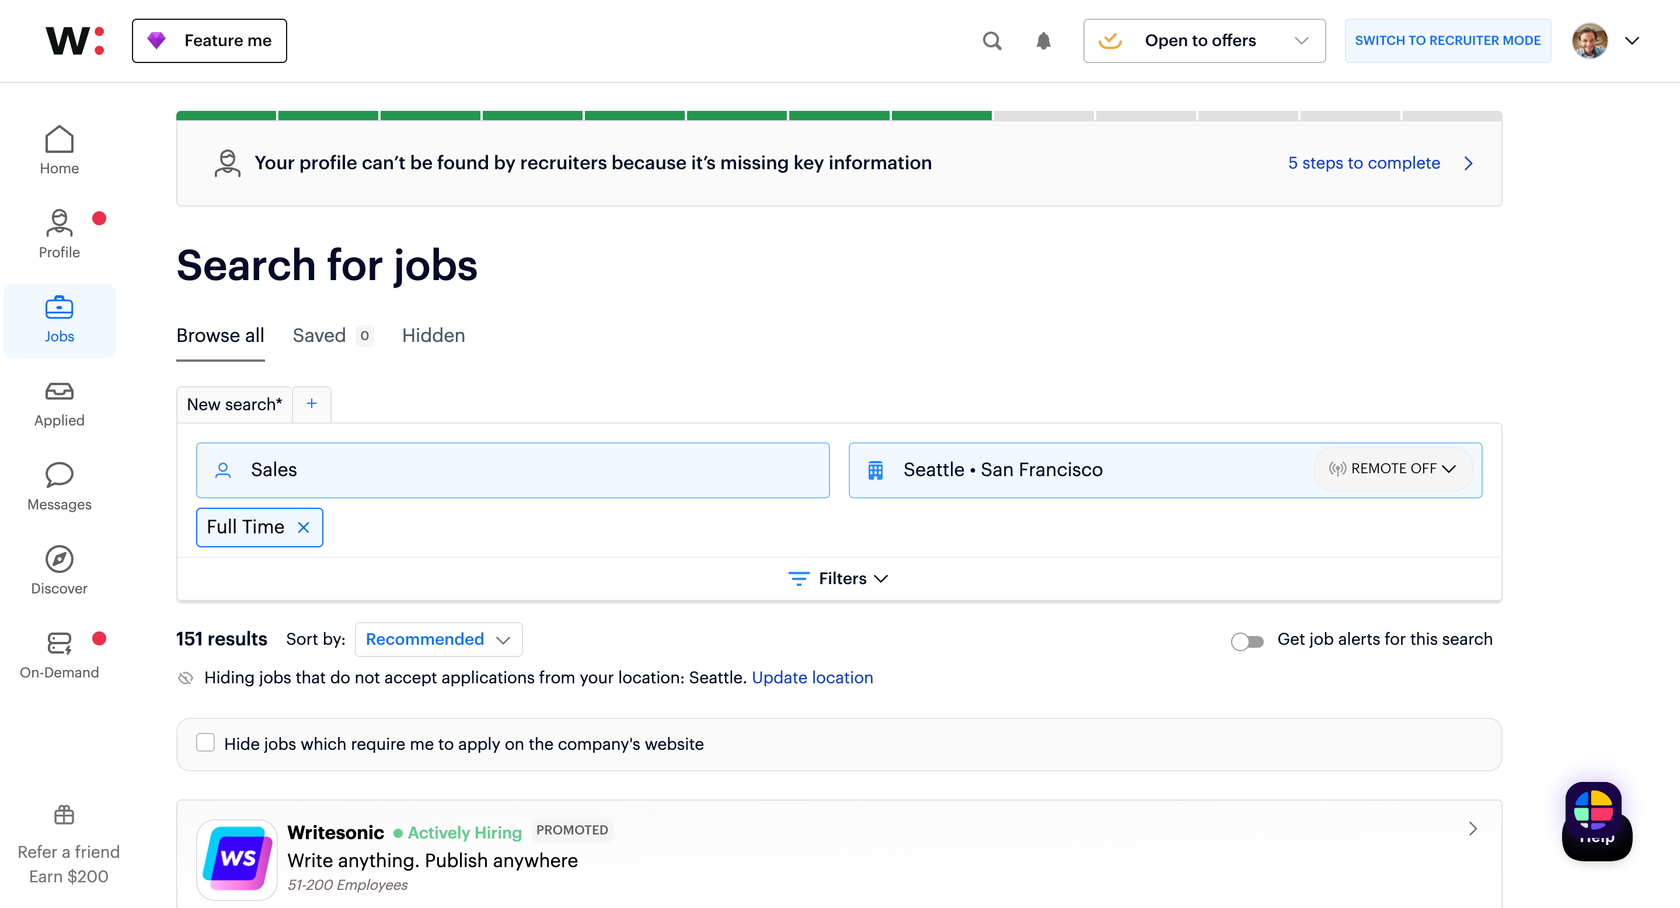Screen dimensions: 1680x908
Task: Click the Update location link
Action: 811,677
